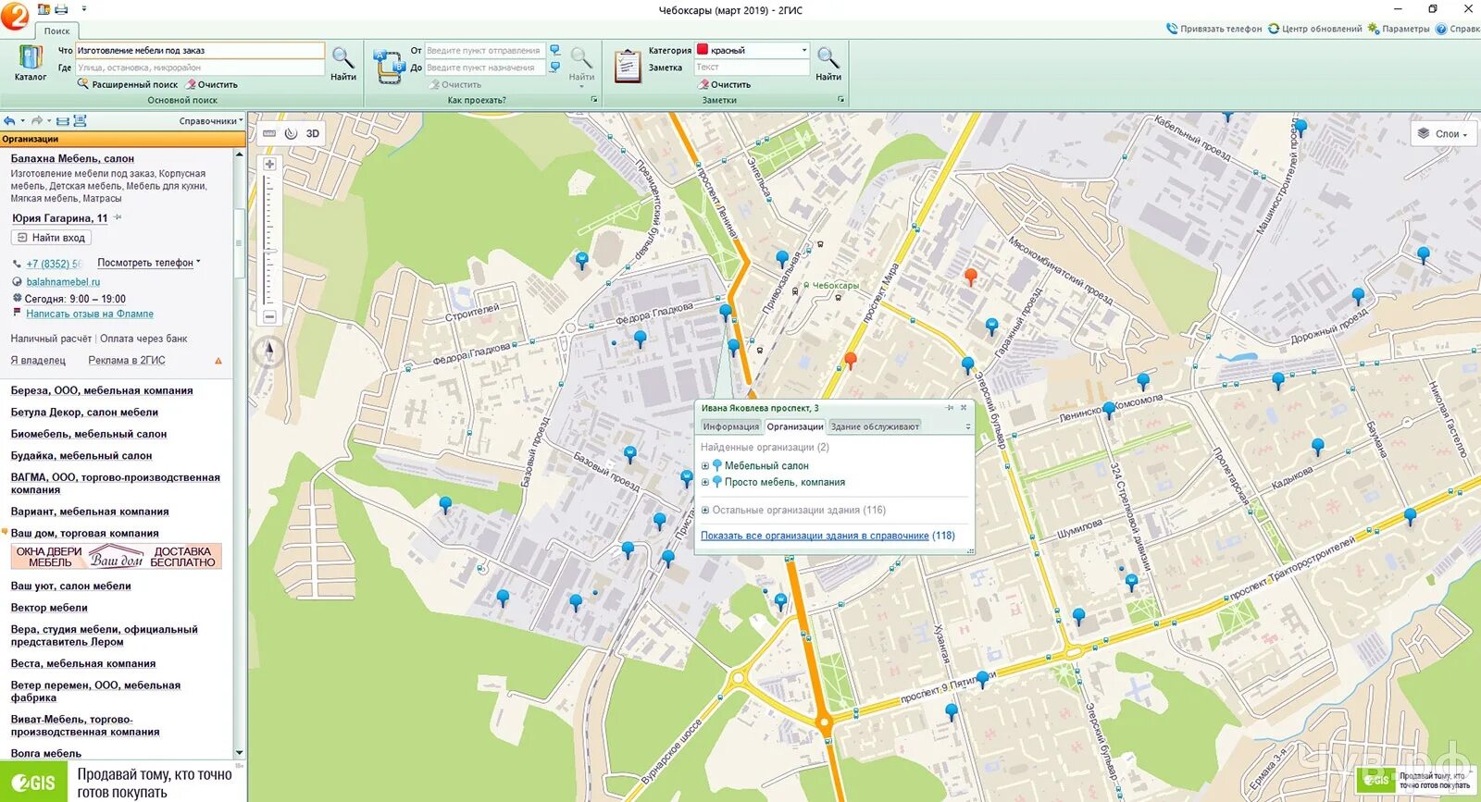Click Показать все организации здания в справочнике

tap(815, 536)
